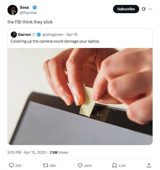Like the tweet with the heart icon
The height and width of the screenshot is (170, 160).
pyautogui.click(x=80, y=165)
